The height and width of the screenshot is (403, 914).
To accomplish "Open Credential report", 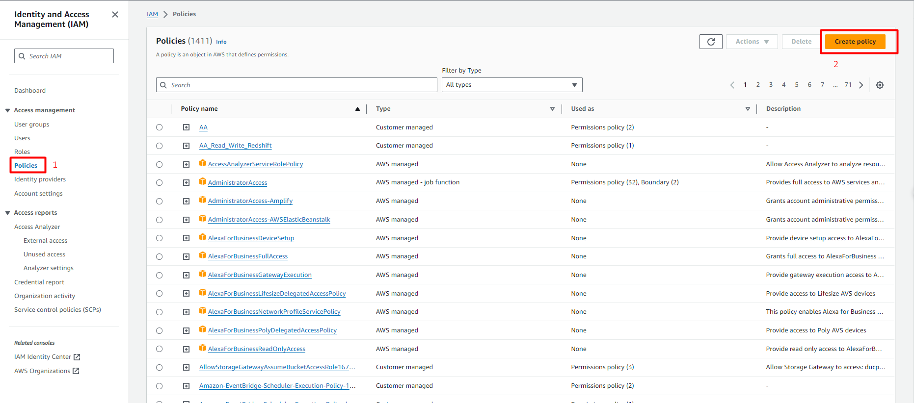I will [39, 282].
